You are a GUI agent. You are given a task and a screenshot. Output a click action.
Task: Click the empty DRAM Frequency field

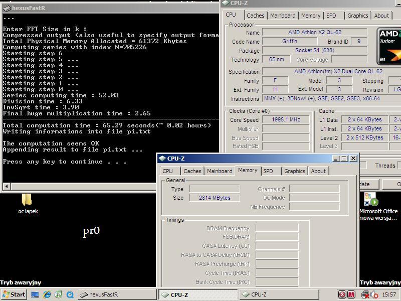277,228
